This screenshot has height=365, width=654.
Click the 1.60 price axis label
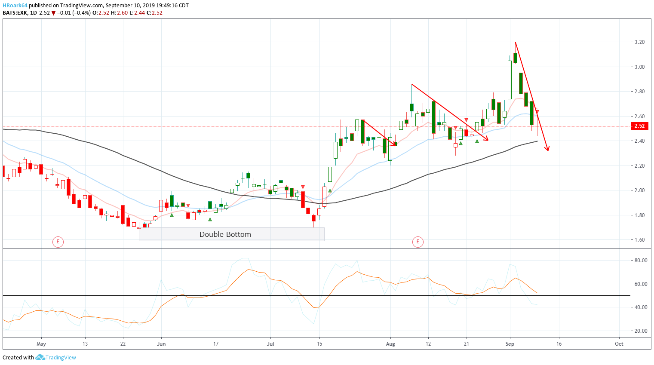[x=640, y=240]
